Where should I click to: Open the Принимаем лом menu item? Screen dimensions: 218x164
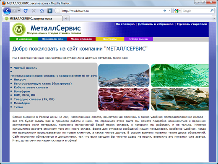tap(52, 39)
